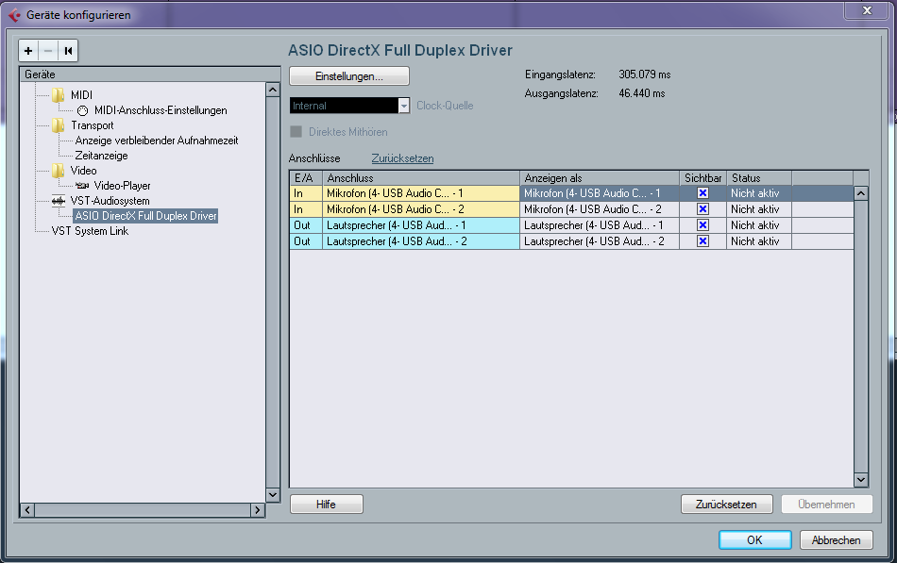Edit display name of Lautsprecher output 1
Viewport: 897px width, 563px height.
coord(600,225)
